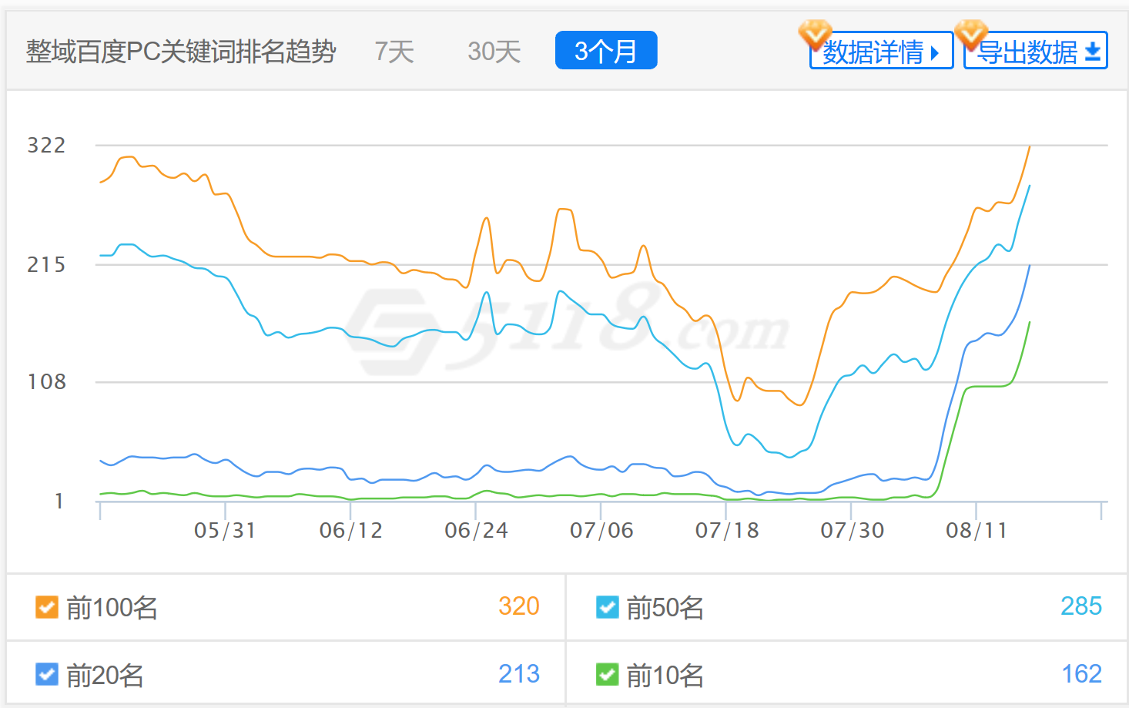Click the 162 count for 前10名
Image resolution: width=1129 pixels, height=708 pixels.
point(1081,673)
